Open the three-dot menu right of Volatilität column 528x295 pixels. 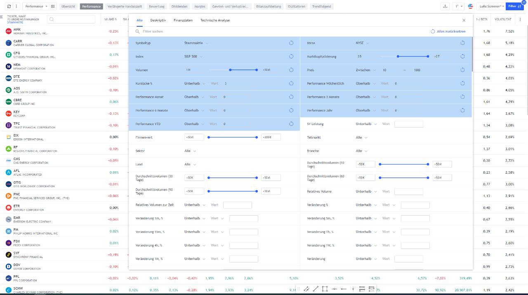coord(521,19)
